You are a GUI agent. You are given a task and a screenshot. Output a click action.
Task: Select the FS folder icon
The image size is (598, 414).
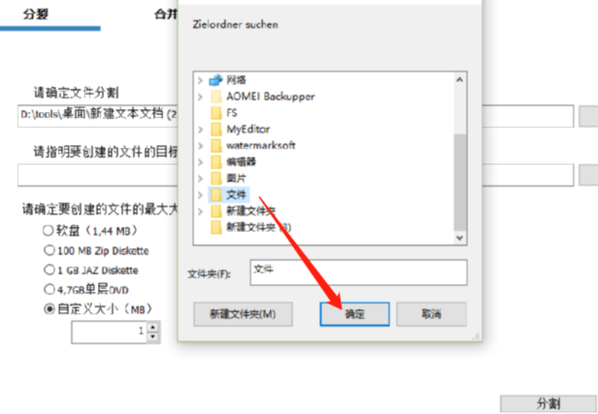[216, 113]
